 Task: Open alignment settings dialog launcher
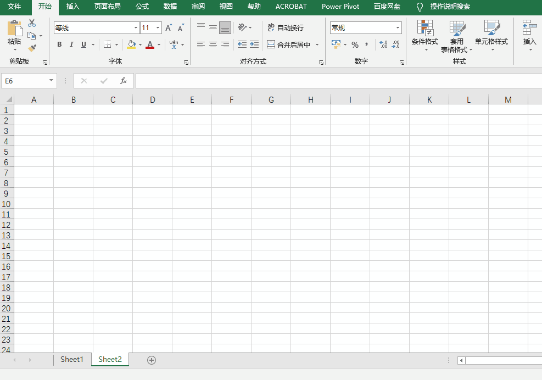tap(321, 63)
